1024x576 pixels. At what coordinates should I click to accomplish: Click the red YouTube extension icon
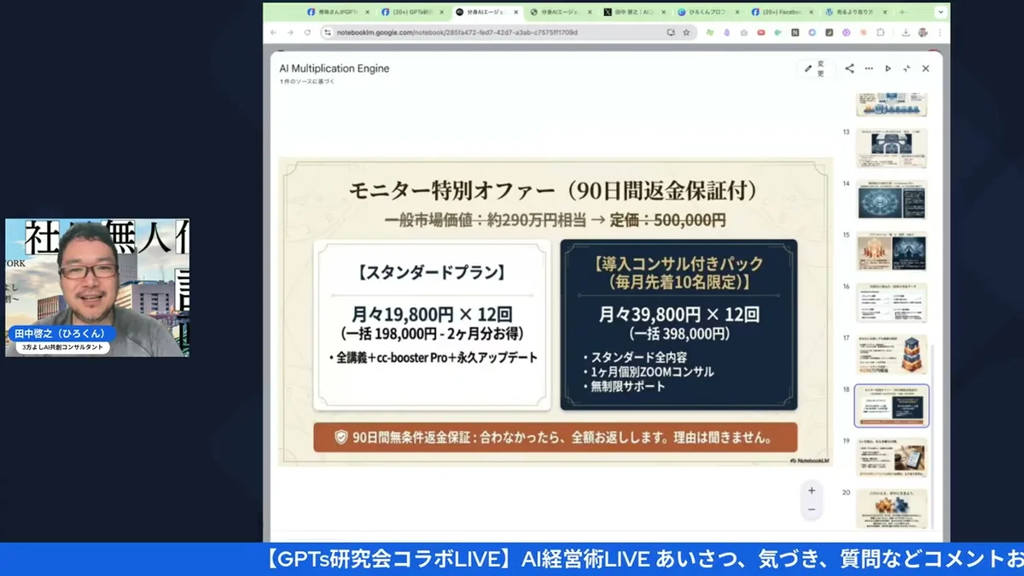pos(762,32)
